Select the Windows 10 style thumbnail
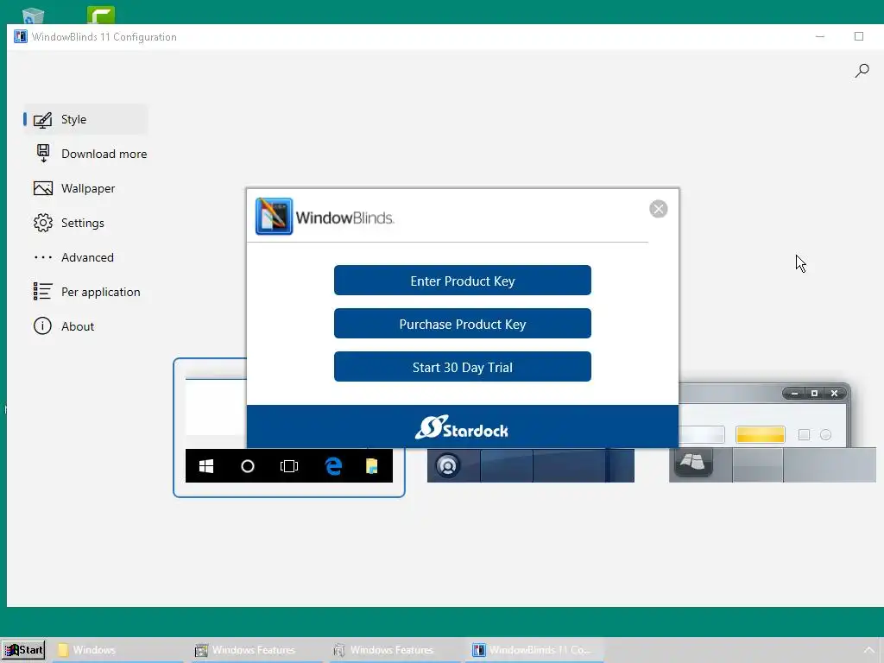The width and height of the screenshot is (884, 663). (288, 427)
